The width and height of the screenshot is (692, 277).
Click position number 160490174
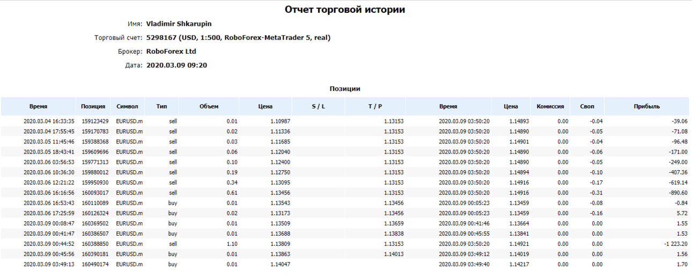95,264
